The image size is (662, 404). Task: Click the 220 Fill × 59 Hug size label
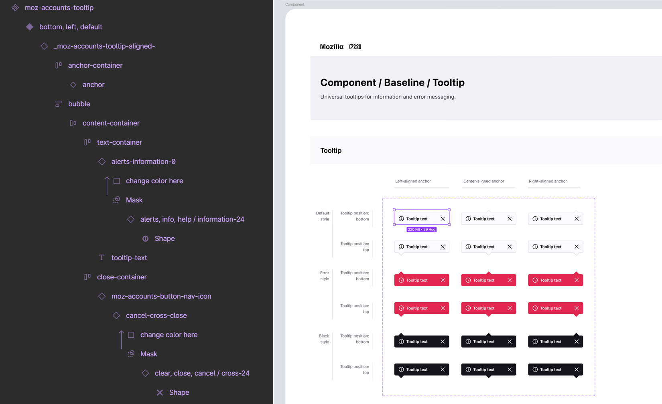pyautogui.click(x=421, y=230)
